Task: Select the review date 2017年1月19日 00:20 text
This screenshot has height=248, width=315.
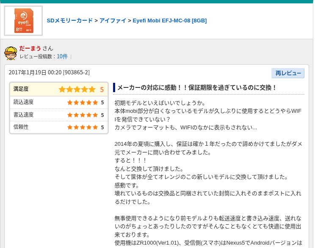Action: (35, 72)
